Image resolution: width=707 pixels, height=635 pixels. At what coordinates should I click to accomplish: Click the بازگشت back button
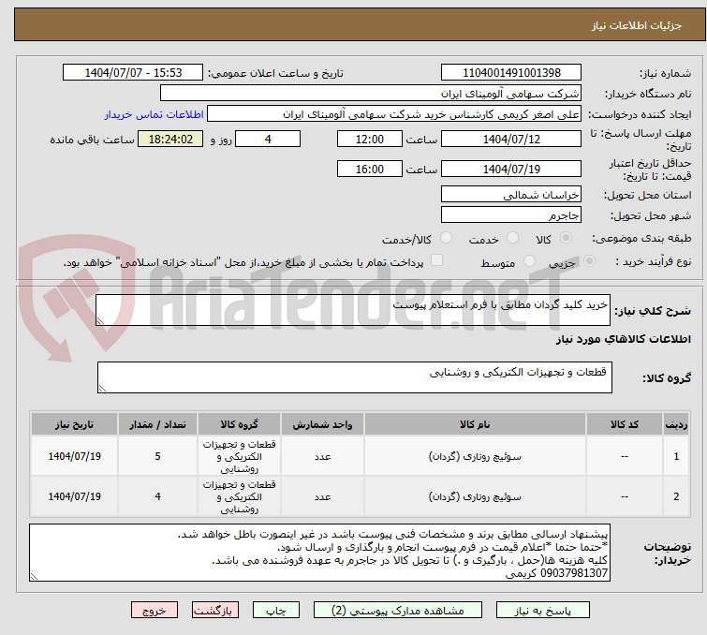point(215,611)
